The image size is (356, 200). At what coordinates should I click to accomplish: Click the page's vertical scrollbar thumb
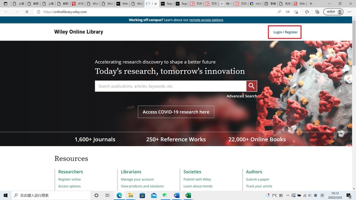tap(354, 43)
